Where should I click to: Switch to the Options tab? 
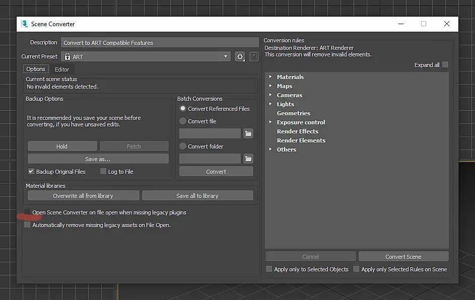[x=36, y=69]
